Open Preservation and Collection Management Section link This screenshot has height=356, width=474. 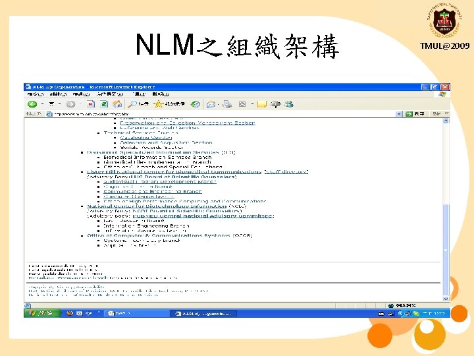[x=188, y=123]
